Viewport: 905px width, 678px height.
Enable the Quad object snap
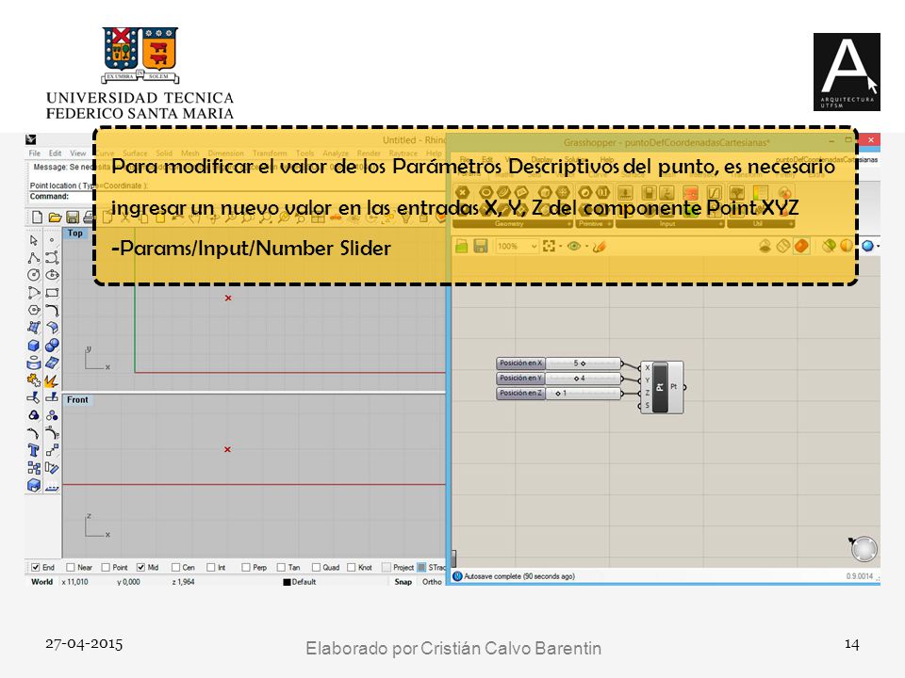point(316,567)
